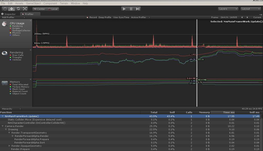Click the Current frame button
Image resolution: width=263 pixels, height=151 pixels.
coord(257,17)
